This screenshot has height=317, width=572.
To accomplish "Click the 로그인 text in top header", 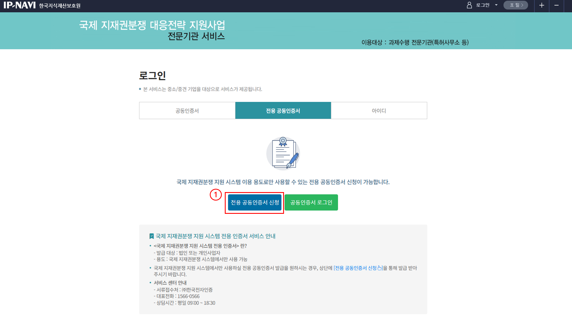I will pos(483,5).
